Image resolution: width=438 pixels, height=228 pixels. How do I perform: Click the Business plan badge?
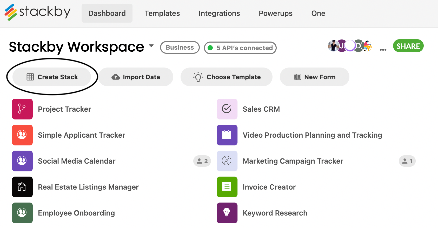click(180, 48)
